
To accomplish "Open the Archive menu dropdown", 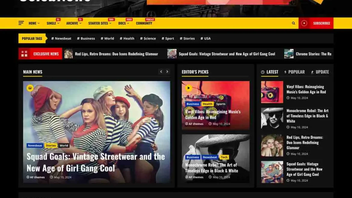I will pyautogui.click(x=74, y=23).
